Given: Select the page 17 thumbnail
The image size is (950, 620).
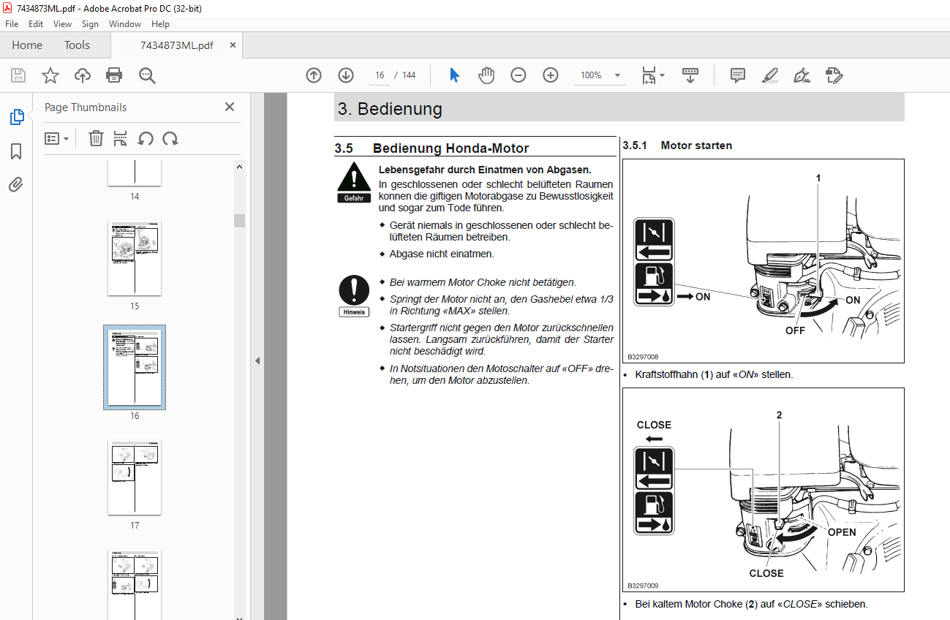Looking at the screenshot, I should click(135, 477).
